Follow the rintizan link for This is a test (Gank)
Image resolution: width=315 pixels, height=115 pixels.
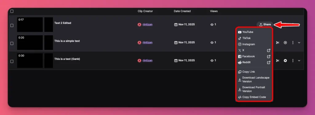147,60
